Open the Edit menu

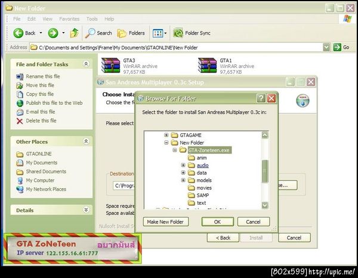tap(32, 19)
